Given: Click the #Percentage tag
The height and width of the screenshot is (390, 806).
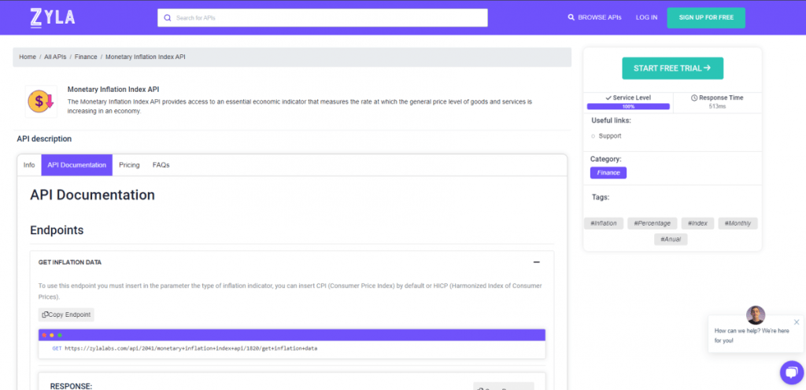Looking at the screenshot, I should point(653,223).
